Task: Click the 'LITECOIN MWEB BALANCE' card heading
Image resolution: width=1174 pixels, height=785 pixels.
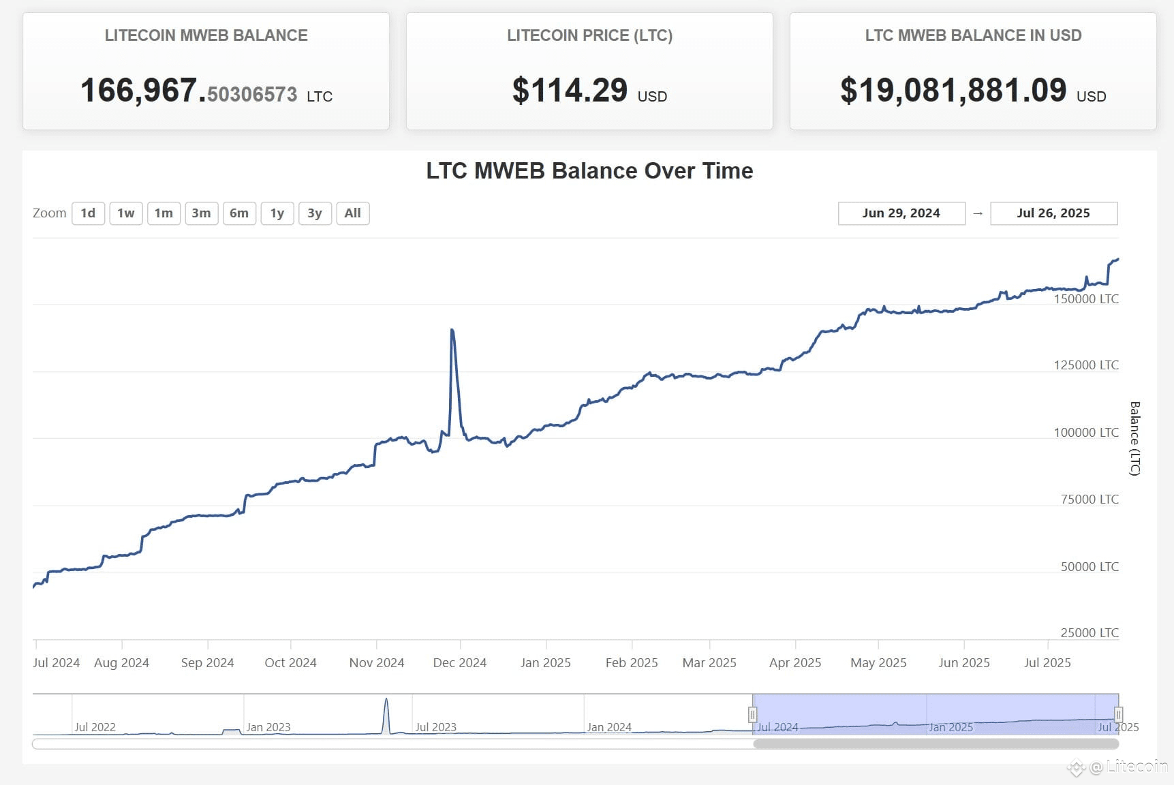Action: (206, 35)
